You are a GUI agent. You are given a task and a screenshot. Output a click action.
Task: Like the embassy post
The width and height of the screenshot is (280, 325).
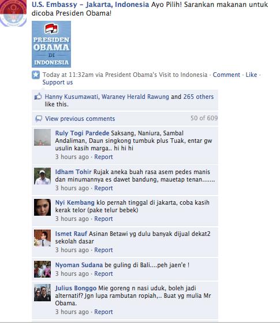[x=251, y=75]
